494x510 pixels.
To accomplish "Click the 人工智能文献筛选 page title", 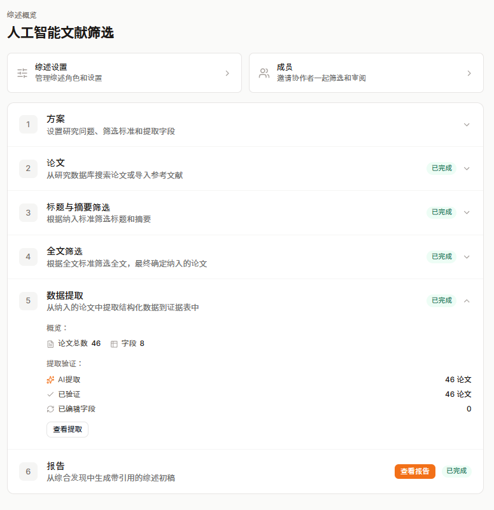I will (60, 32).
